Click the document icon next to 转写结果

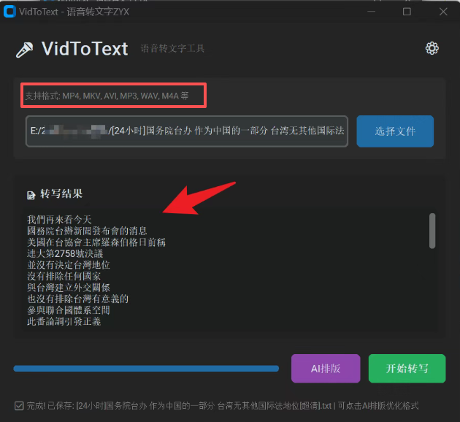31,195
